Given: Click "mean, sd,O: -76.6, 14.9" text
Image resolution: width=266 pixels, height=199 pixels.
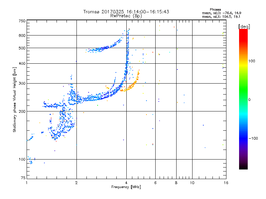Looking at the screenshot, I should pyautogui.click(x=222, y=13).
